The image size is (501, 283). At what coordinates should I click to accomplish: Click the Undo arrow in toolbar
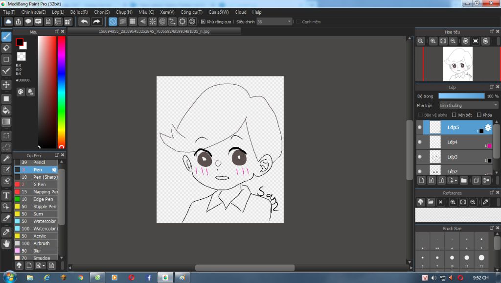click(84, 22)
